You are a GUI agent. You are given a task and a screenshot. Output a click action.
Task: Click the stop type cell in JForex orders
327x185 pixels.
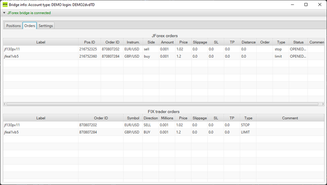click(278, 49)
